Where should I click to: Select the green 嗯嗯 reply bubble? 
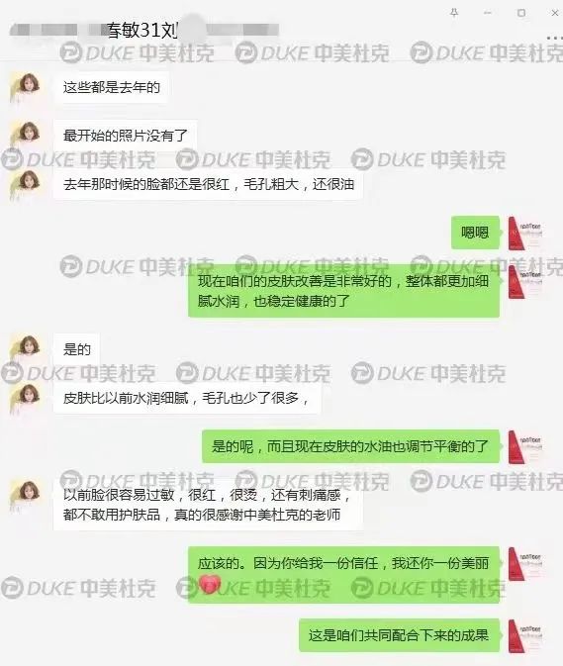tap(475, 233)
